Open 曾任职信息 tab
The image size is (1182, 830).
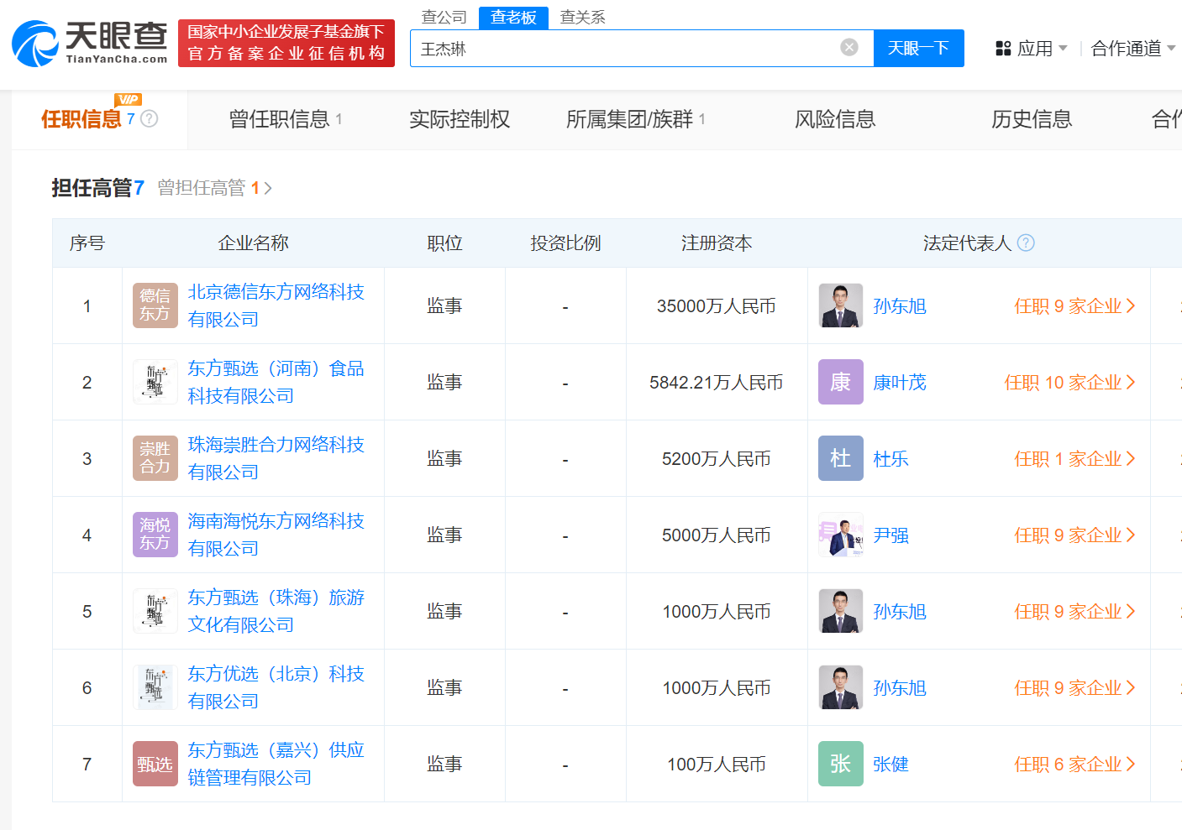[286, 119]
